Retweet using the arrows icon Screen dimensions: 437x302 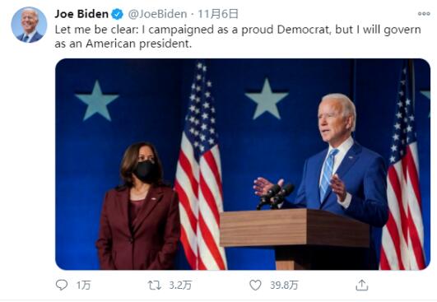155,285
